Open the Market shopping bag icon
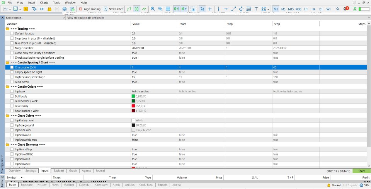The image size is (371, 189). click(x=49, y=9)
